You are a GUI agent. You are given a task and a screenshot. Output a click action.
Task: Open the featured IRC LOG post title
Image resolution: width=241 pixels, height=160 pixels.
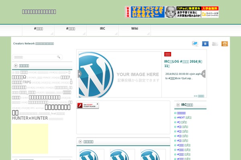183,64
